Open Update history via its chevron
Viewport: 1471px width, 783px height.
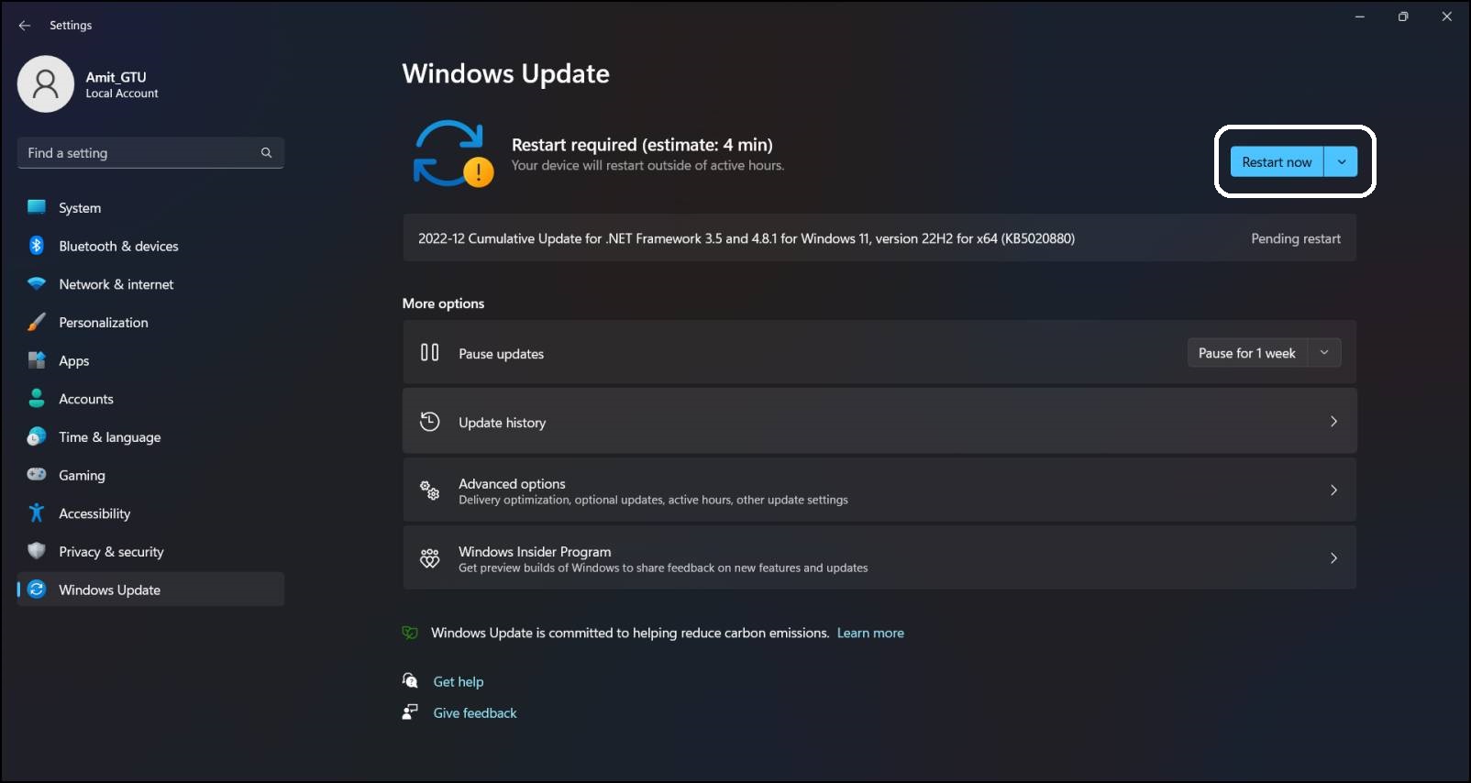click(x=1333, y=422)
